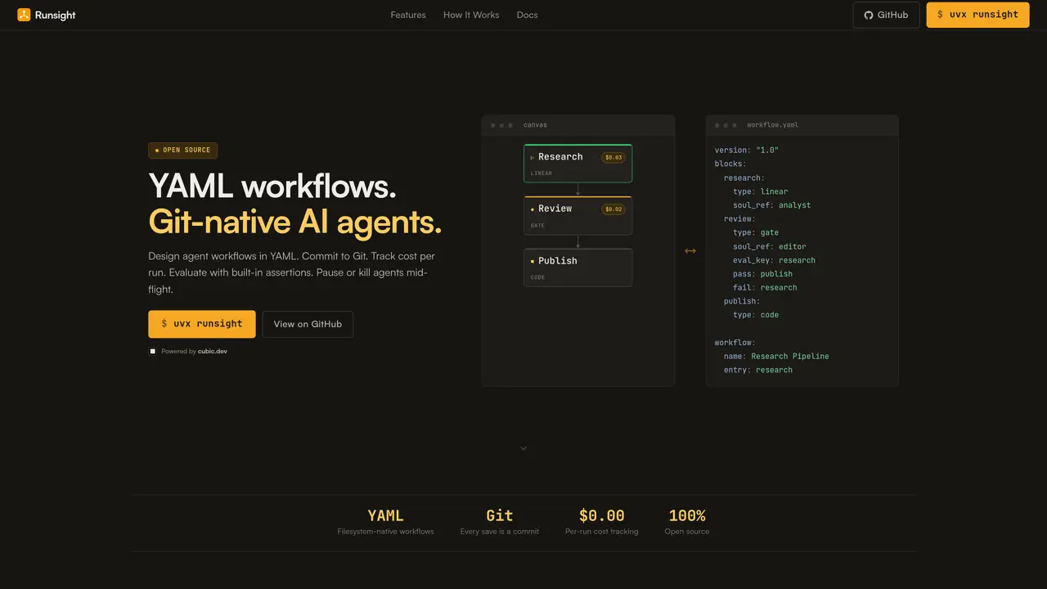Follow the Powered by cubic.dev link
Screen dimensions: 1047x589
(194, 351)
